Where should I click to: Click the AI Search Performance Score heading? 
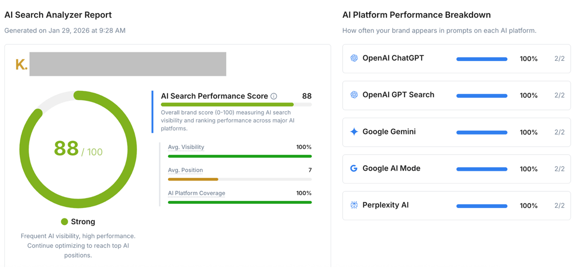tap(214, 96)
